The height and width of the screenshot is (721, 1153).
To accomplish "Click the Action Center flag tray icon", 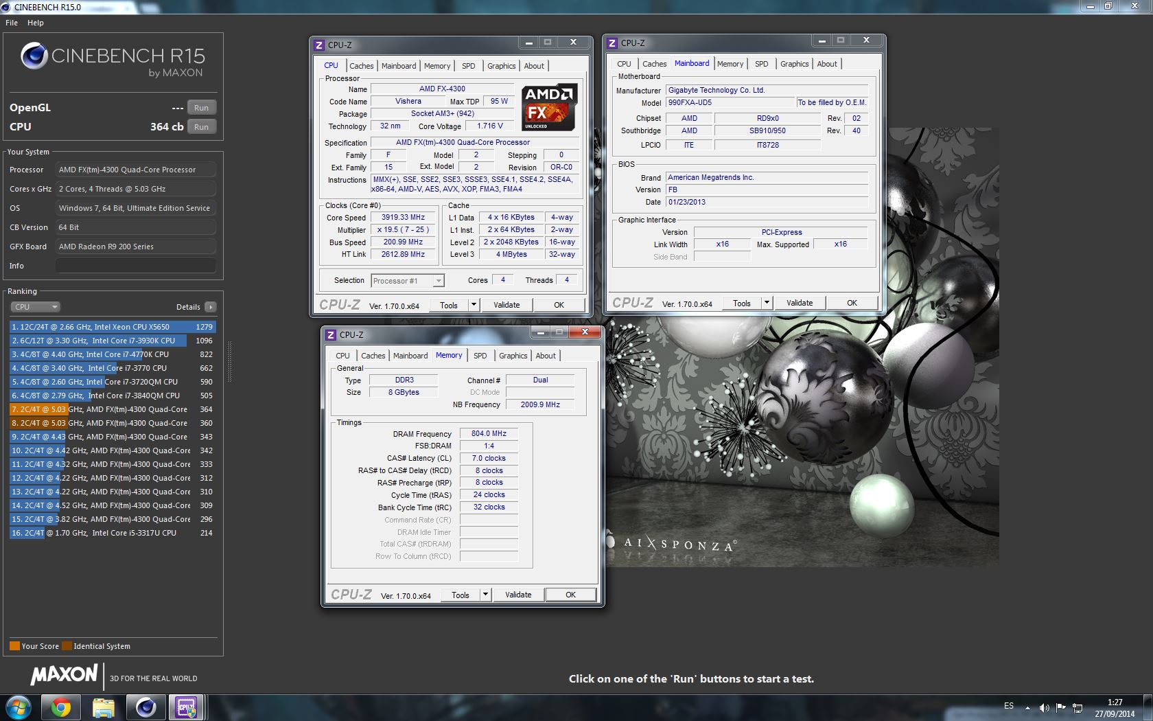I will (1061, 707).
